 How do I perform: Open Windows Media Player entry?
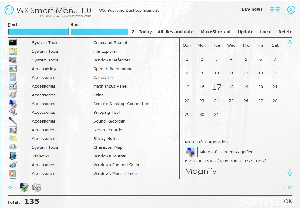click(x=115, y=173)
